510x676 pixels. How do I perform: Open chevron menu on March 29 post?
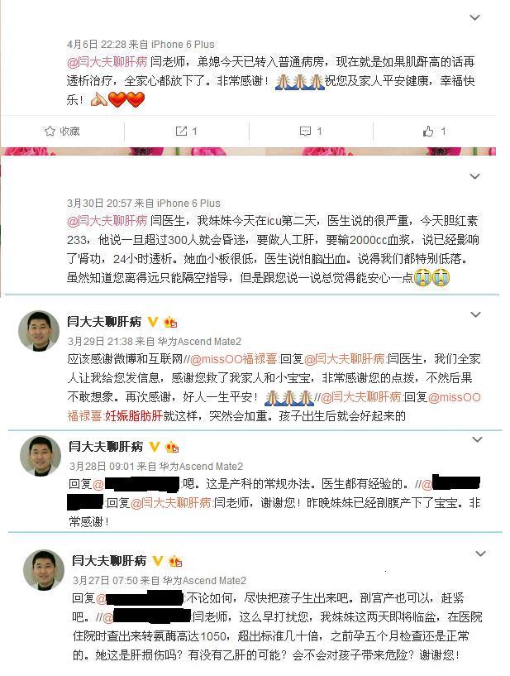(x=475, y=314)
